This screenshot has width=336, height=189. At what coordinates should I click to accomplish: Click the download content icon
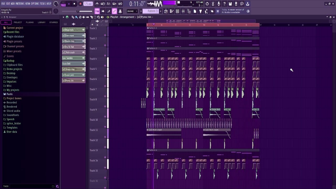248,4
